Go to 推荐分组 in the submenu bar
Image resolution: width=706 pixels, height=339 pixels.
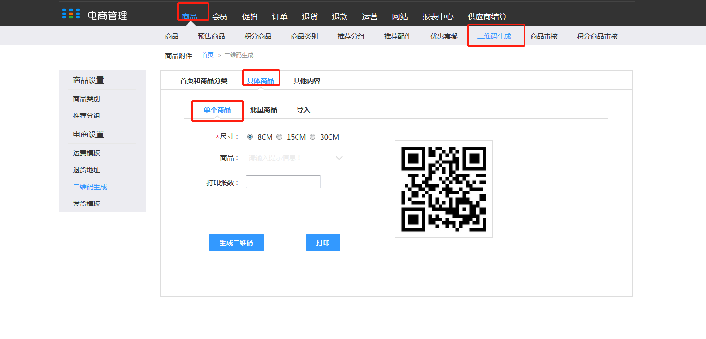point(351,36)
